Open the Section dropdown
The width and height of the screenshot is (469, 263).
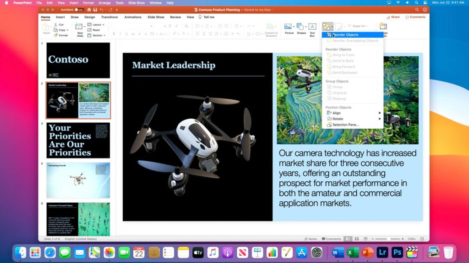[97, 35]
